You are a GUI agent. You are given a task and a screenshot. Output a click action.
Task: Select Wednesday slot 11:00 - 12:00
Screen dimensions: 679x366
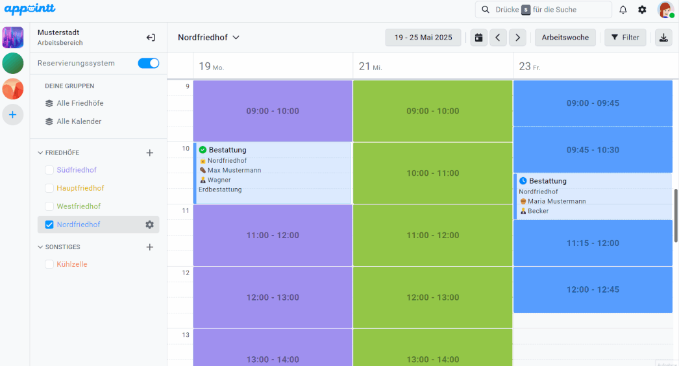pyautogui.click(x=433, y=235)
